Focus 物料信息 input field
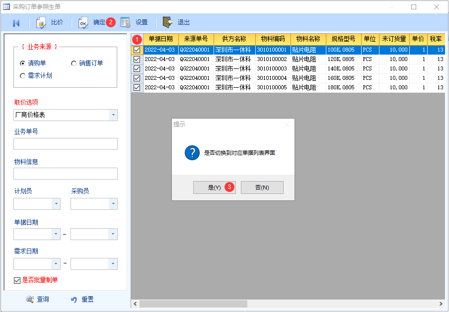This screenshot has height=312, width=449. click(66, 174)
